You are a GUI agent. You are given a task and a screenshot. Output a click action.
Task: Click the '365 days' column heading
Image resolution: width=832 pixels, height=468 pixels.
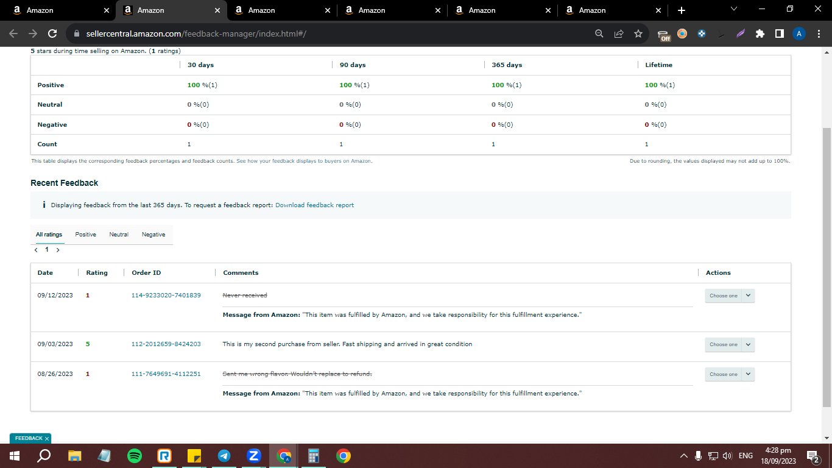[x=507, y=65]
